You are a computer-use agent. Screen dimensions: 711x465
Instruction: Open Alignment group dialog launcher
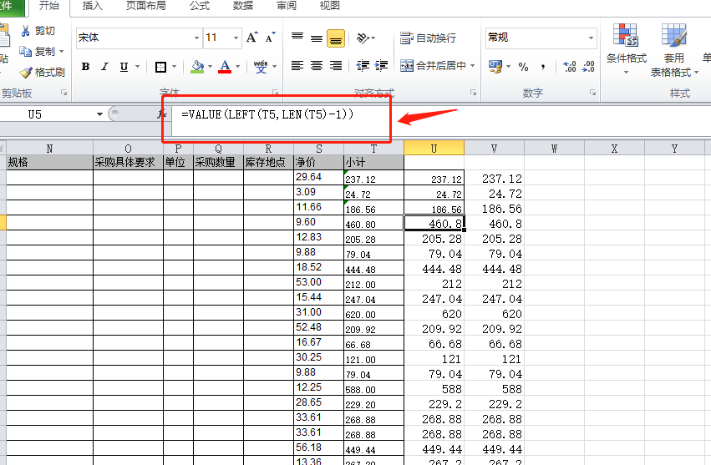pos(473,93)
